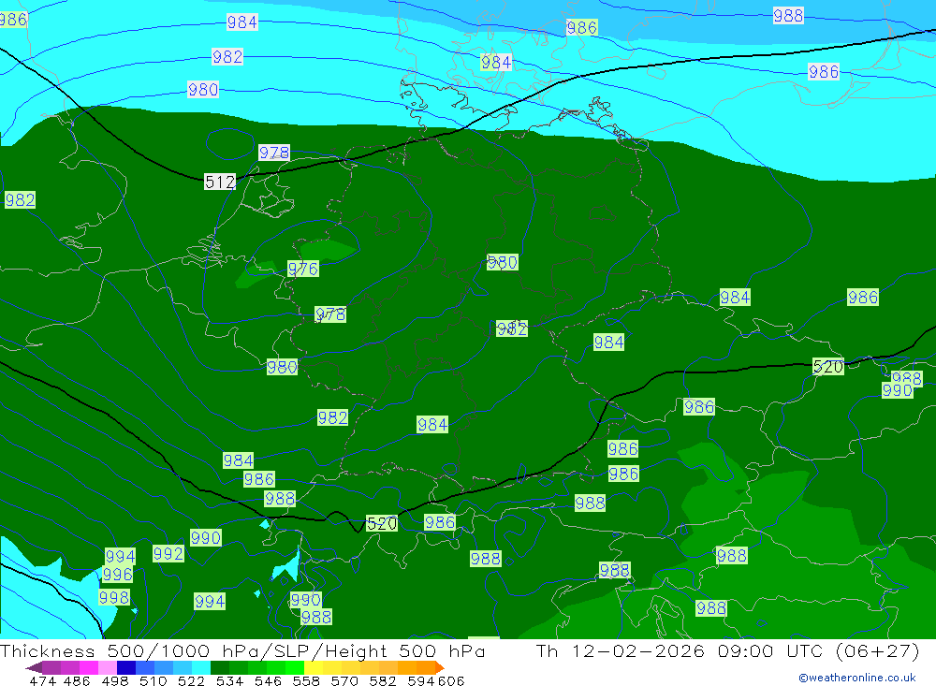936x686 pixels.
Task: Click the 996 isobar label
Action: pyautogui.click(x=118, y=575)
